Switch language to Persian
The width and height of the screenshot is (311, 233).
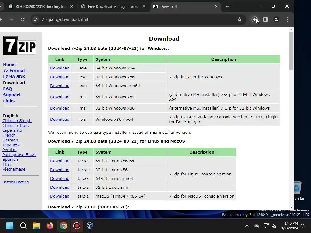9,150
